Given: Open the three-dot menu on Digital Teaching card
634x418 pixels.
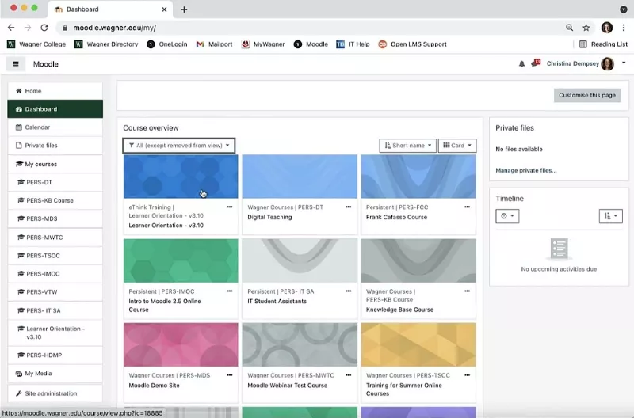Looking at the screenshot, I should (349, 207).
